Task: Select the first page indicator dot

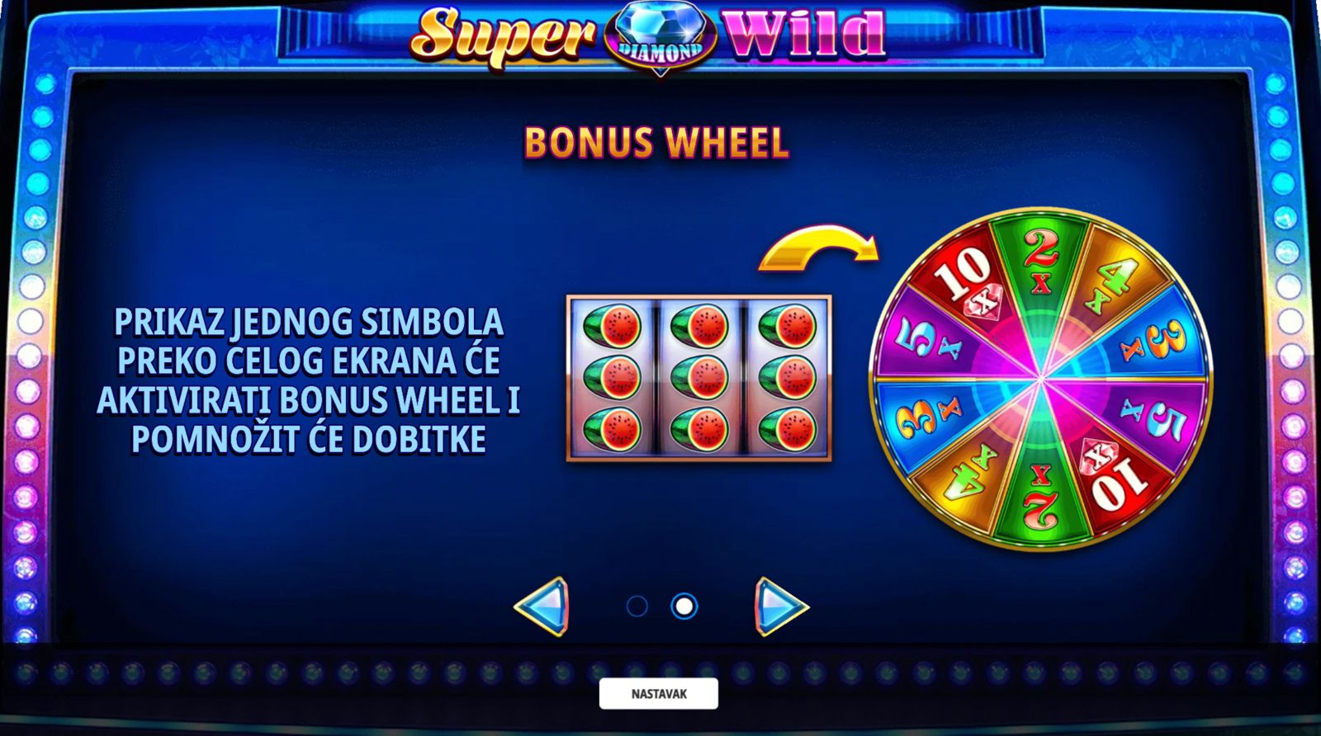Action: (637, 606)
